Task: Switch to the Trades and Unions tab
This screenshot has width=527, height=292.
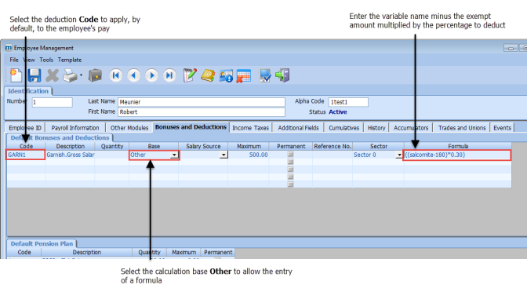Action: 462,128
